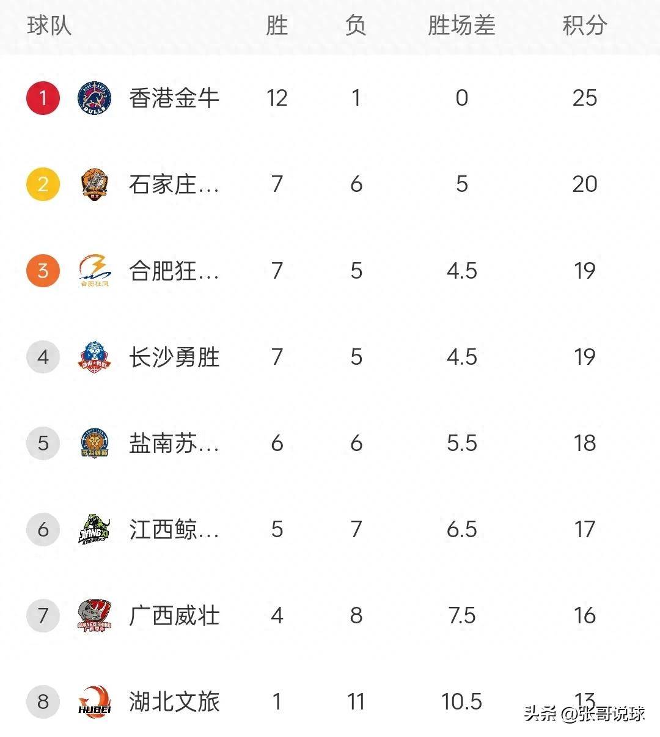Click the 石家庄 team logo icon
660x737 pixels.
pyautogui.click(x=95, y=185)
